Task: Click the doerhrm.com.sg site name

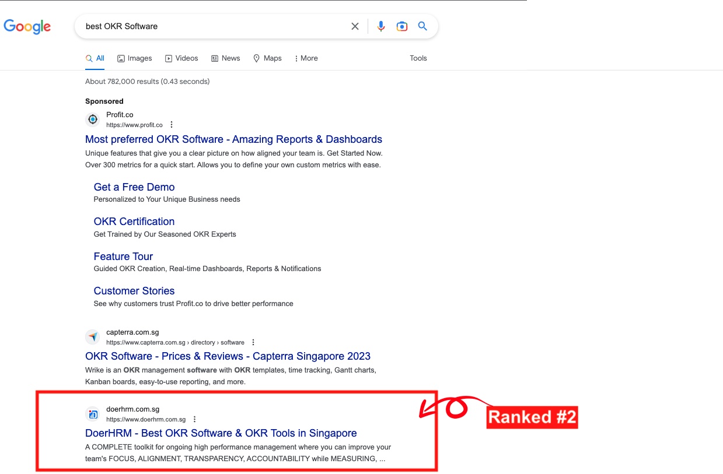Action: pos(132,409)
